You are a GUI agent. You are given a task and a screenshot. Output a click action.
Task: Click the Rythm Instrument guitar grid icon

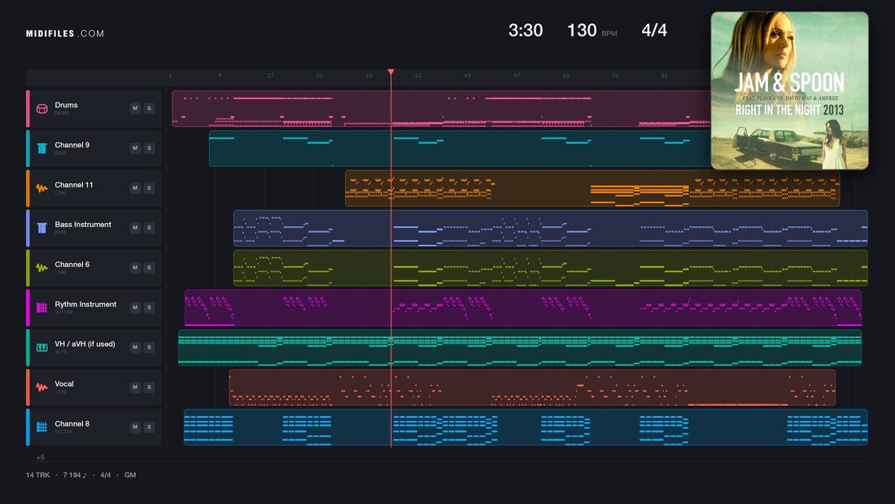(41, 308)
